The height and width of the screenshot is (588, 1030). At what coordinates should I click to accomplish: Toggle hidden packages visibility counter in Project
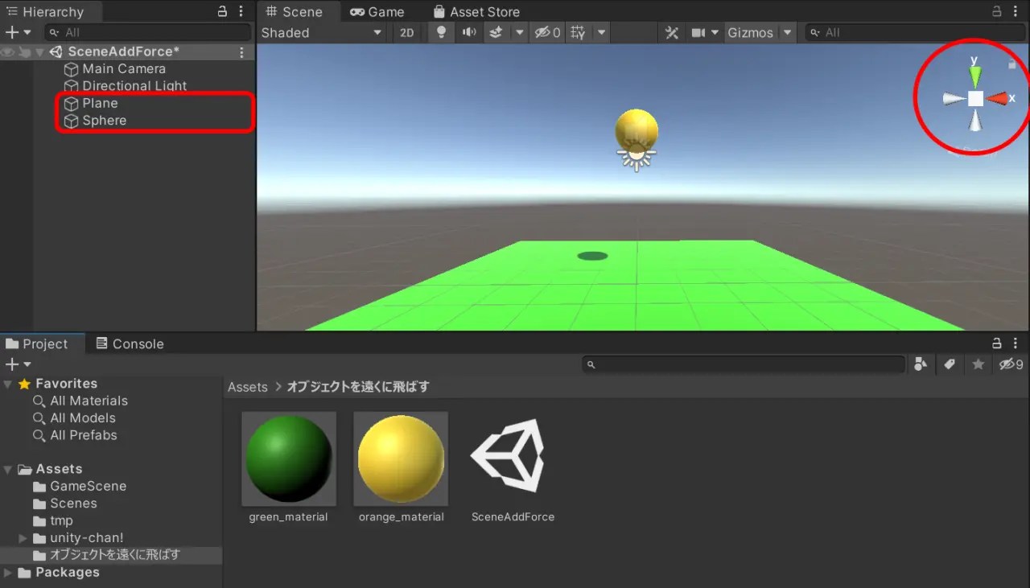pyautogui.click(x=1011, y=364)
